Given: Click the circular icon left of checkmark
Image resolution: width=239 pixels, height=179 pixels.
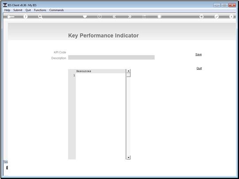Looking at the screenshot, I should [x=201, y=17].
